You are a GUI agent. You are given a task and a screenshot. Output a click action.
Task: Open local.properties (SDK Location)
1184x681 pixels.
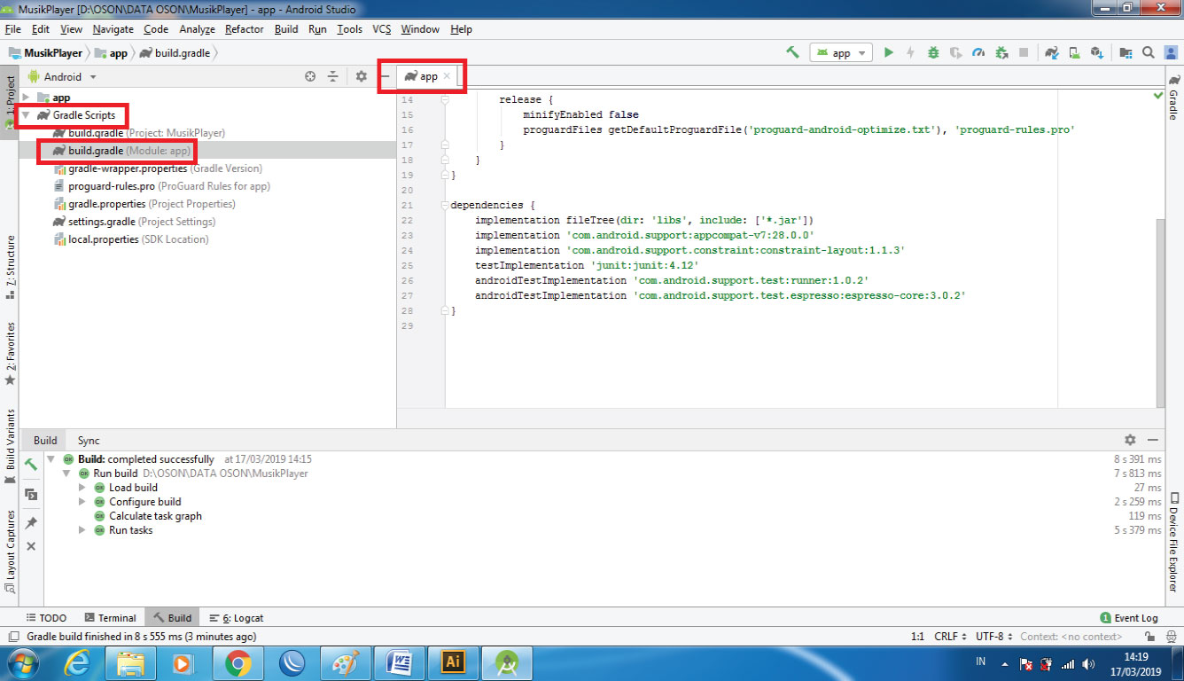(130, 239)
